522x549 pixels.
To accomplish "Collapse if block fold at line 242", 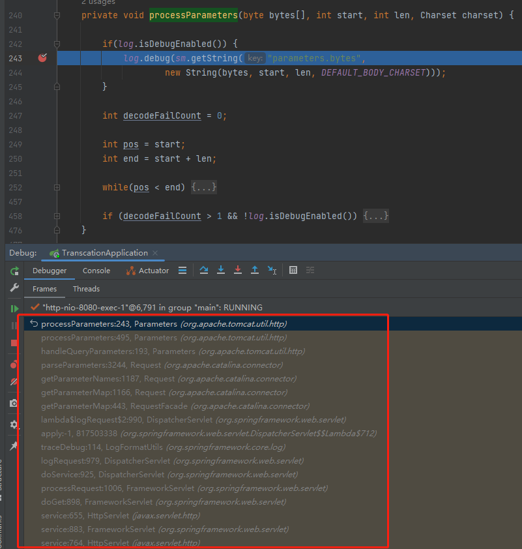I will point(57,44).
